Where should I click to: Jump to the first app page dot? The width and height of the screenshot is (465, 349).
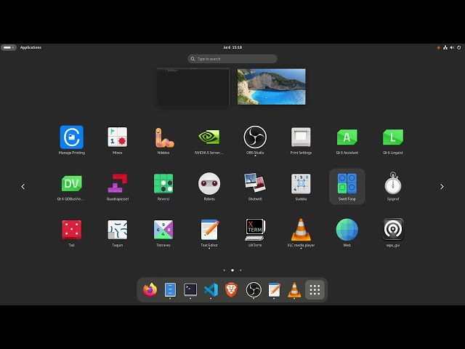click(x=225, y=270)
